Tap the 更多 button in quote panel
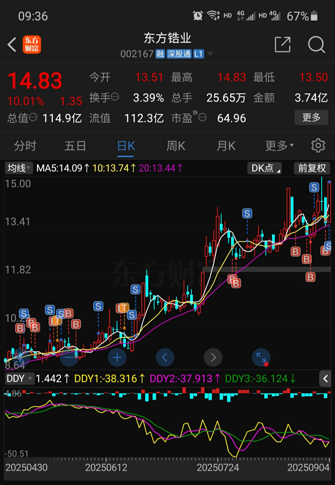 point(311,117)
